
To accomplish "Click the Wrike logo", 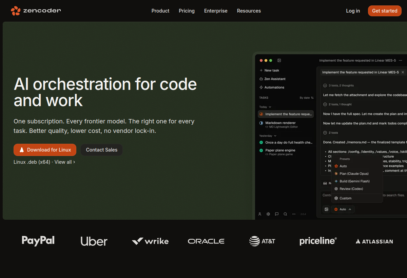I will coord(150,241).
